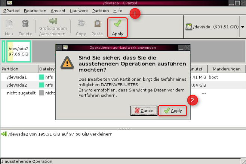Minimize the GParted main window
The width and height of the screenshot is (246, 164).
[231, 3]
